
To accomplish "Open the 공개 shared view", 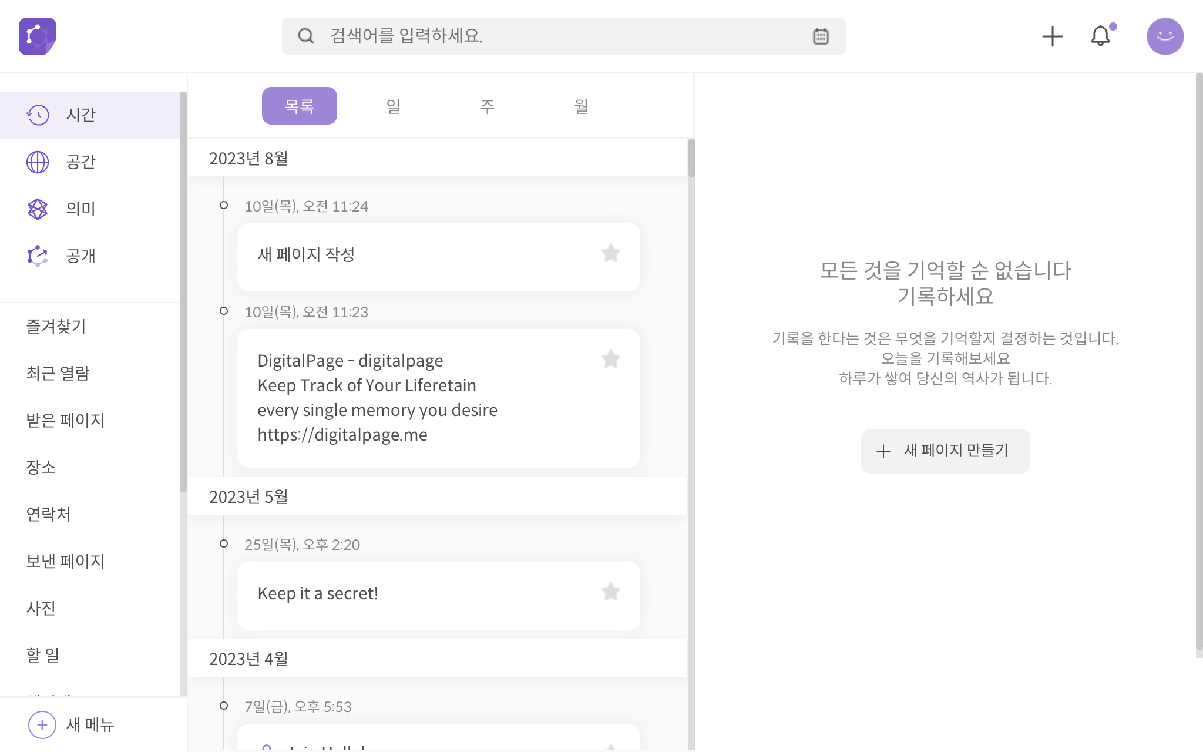I will click(38, 256).
